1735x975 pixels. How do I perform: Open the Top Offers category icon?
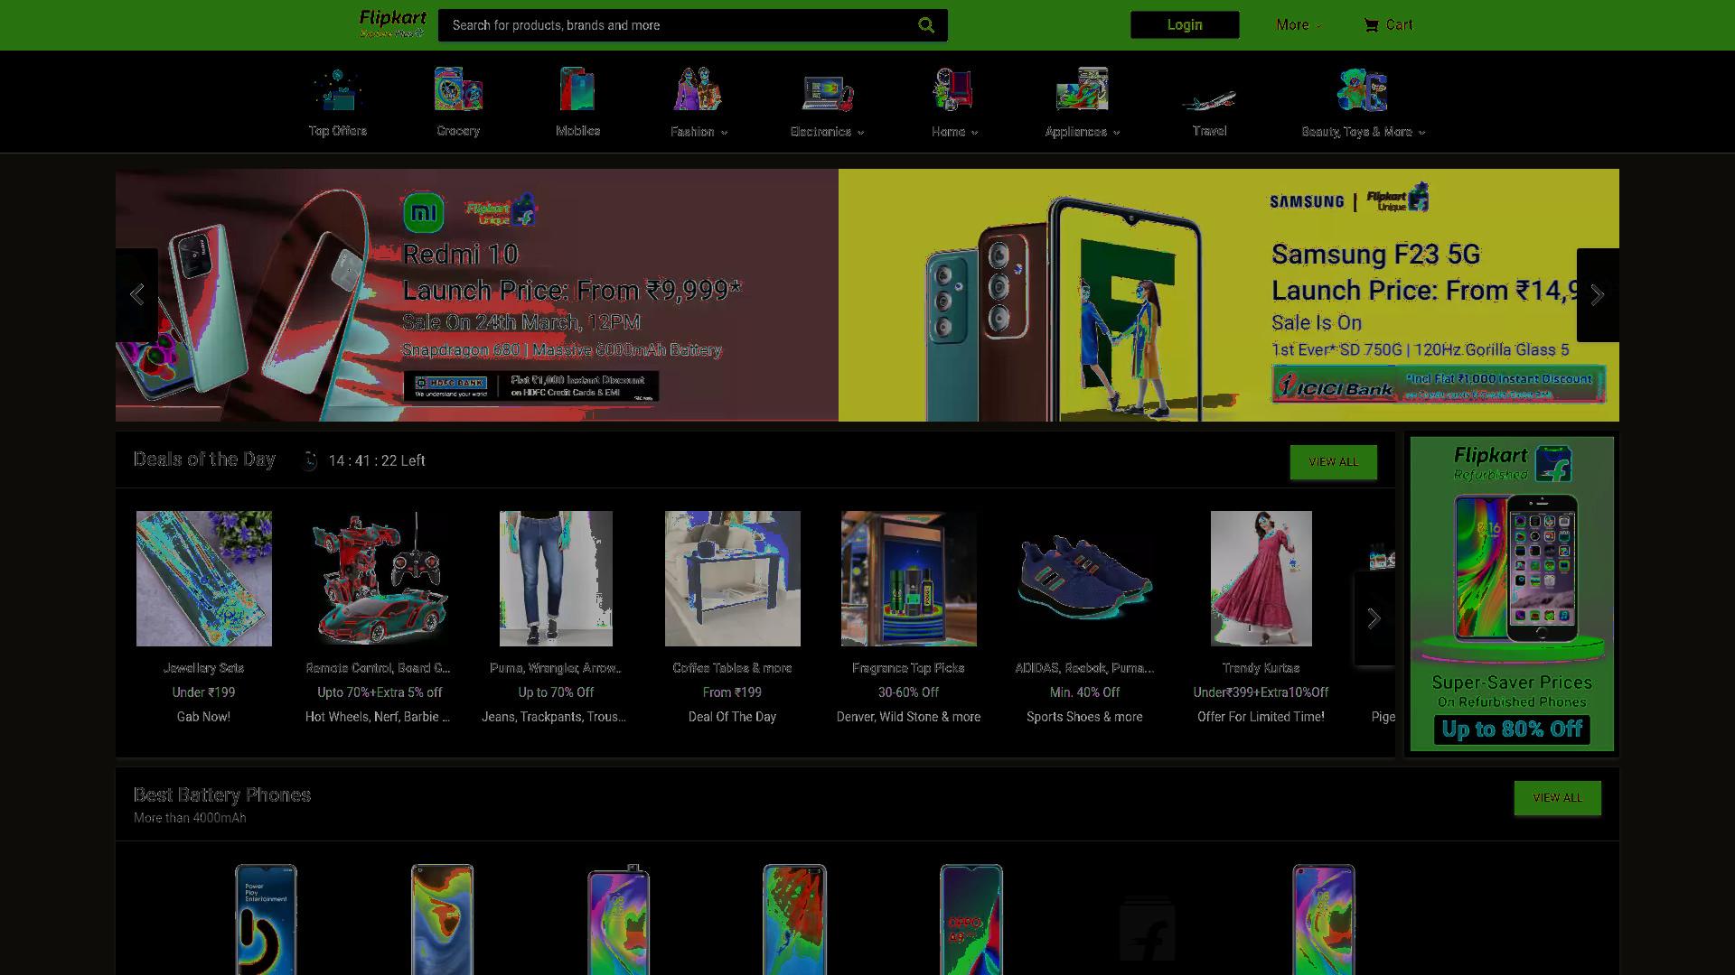point(337,89)
